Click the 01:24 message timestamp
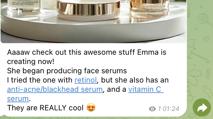Screen dimensions: 213x119 pyautogui.click(x=171, y=109)
